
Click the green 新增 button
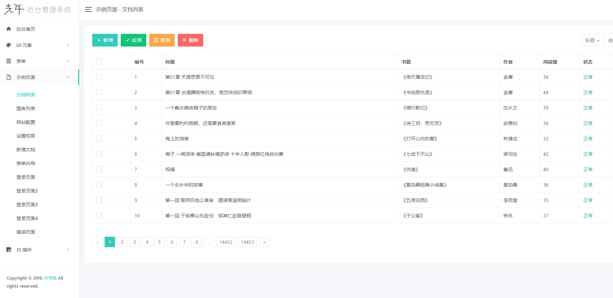tap(105, 40)
